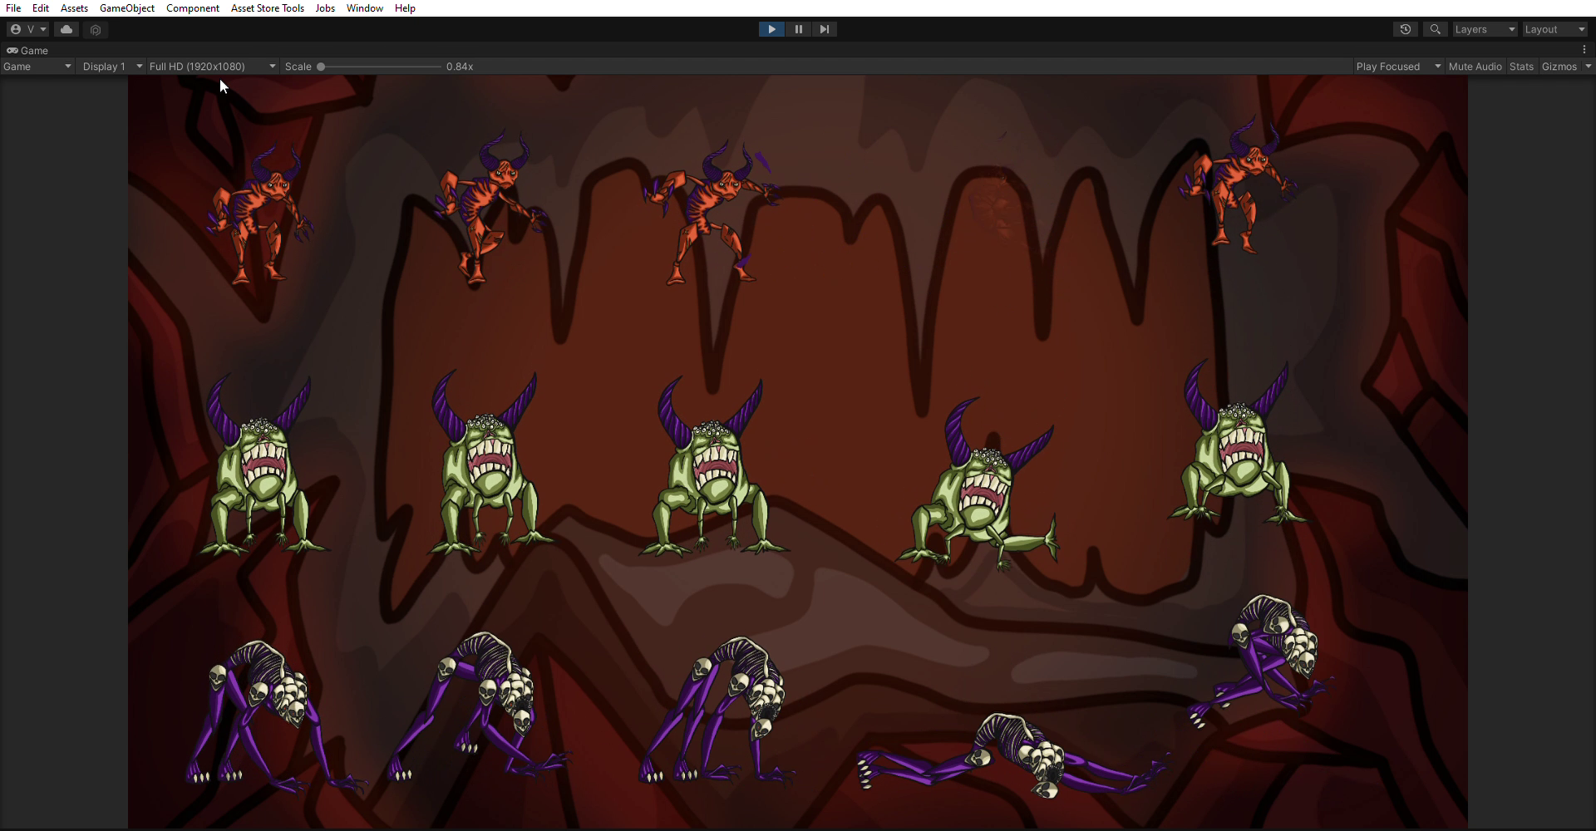
Task: Expand the Layout dropdown
Action: click(1554, 29)
